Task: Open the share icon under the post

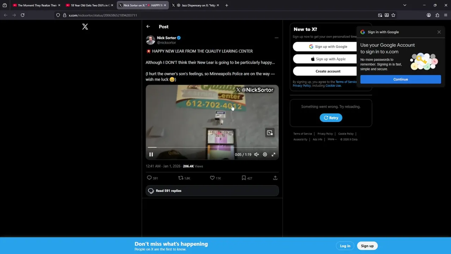Action: [275, 178]
